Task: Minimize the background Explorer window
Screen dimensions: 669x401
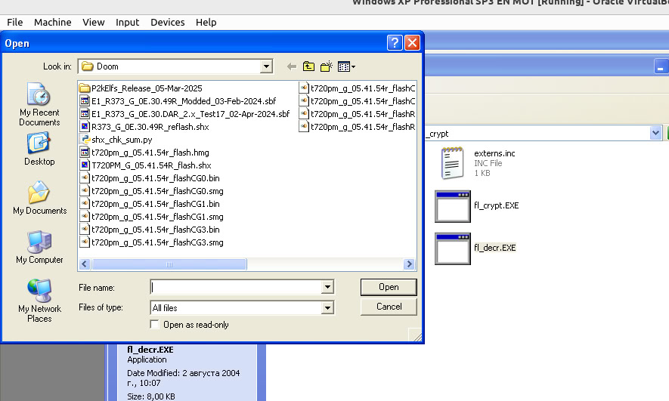Action: (x=661, y=67)
